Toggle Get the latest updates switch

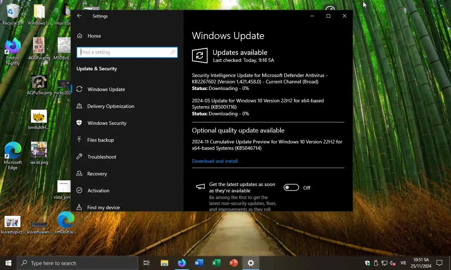[x=291, y=188]
